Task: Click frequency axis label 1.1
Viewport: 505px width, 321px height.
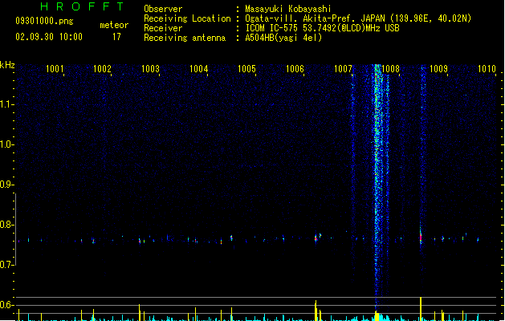Action: click(x=6, y=104)
